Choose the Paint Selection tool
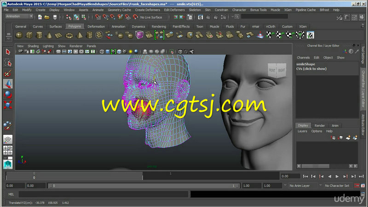Viewport: 368px width, 207px height. (8, 73)
